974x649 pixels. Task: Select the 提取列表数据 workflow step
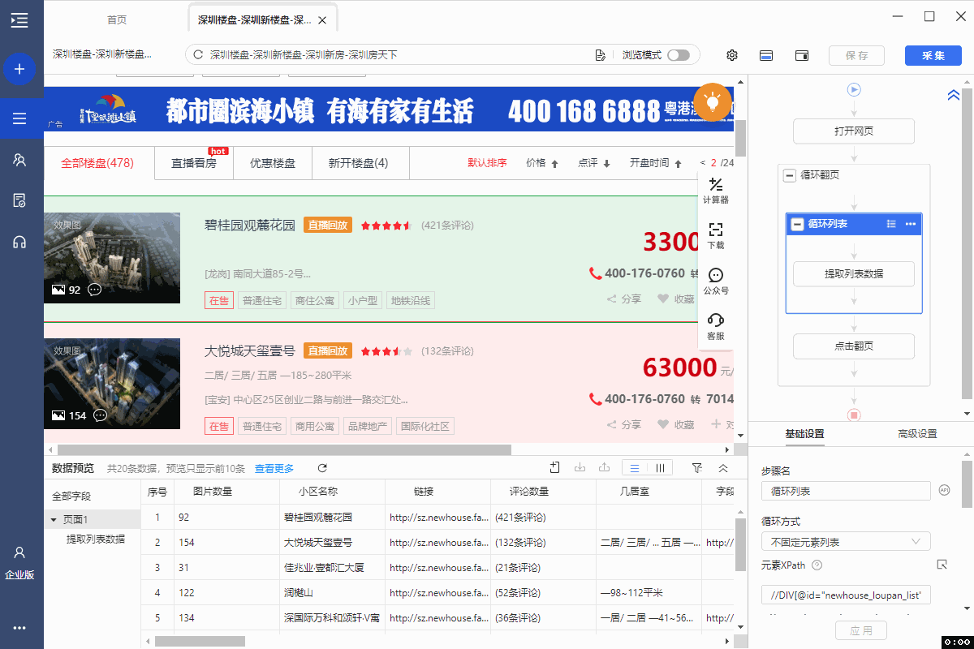point(854,274)
